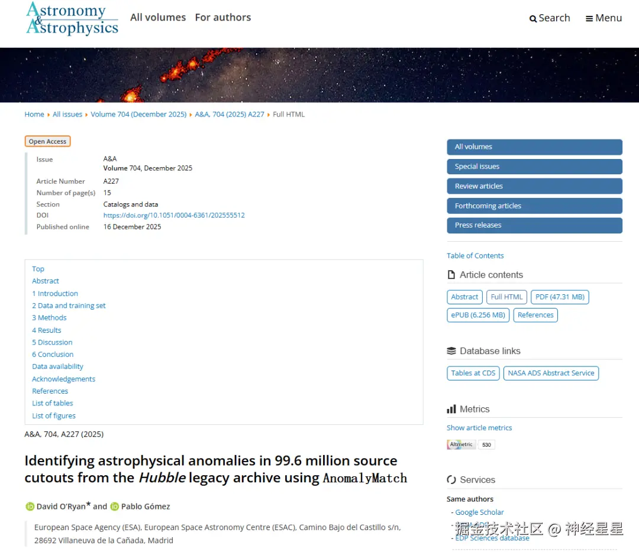Click the Milky Way banner image

tap(319, 75)
